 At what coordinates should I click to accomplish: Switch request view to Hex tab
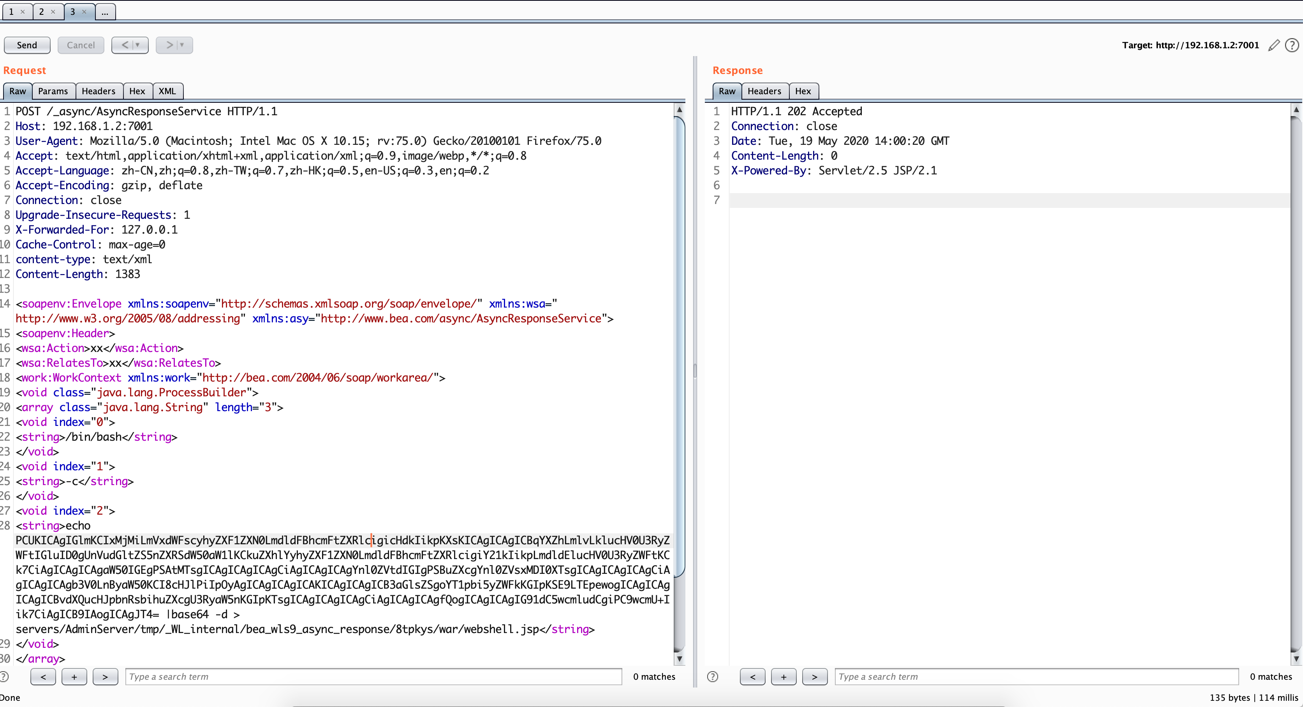point(137,91)
